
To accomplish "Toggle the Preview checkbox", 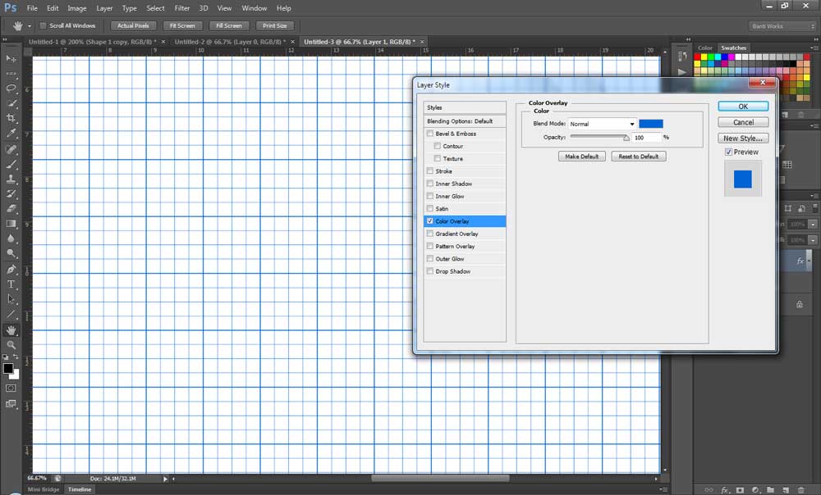I will (728, 152).
